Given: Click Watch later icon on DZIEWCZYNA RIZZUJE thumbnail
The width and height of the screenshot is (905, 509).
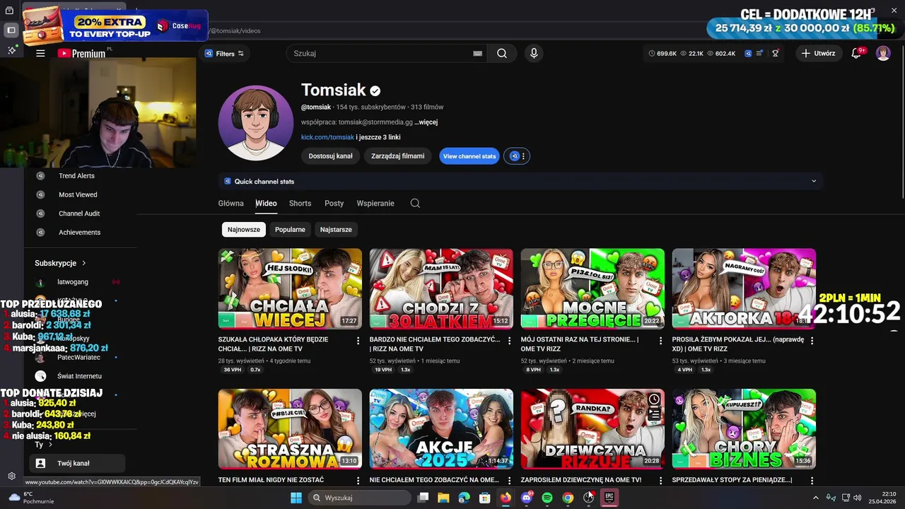Looking at the screenshot, I should (654, 399).
